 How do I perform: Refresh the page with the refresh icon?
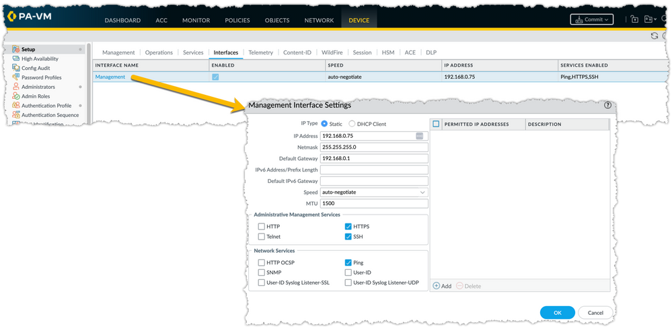pos(654,36)
